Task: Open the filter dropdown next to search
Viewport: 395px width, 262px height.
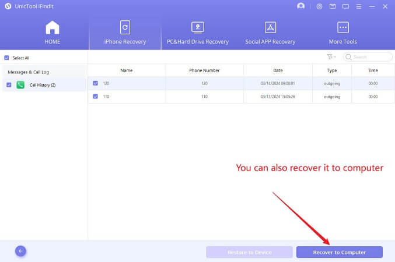Action: [x=331, y=57]
